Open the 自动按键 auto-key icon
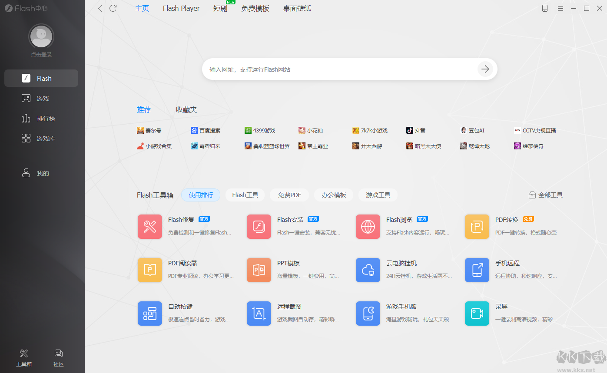 point(150,314)
